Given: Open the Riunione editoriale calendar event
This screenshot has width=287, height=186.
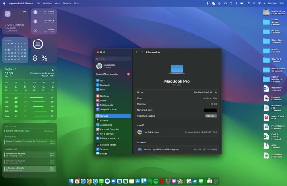Looking at the screenshot, I should tap(30, 169).
